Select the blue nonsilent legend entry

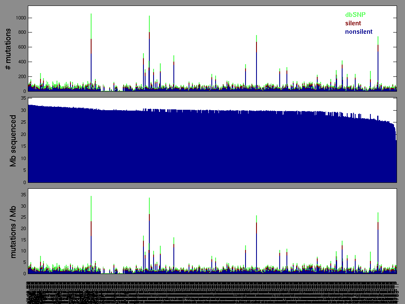click(359, 32)
